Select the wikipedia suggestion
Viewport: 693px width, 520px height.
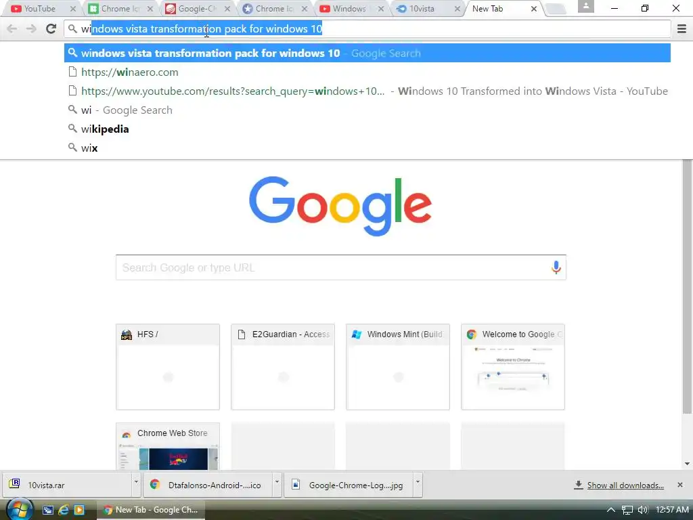(367, 129)
